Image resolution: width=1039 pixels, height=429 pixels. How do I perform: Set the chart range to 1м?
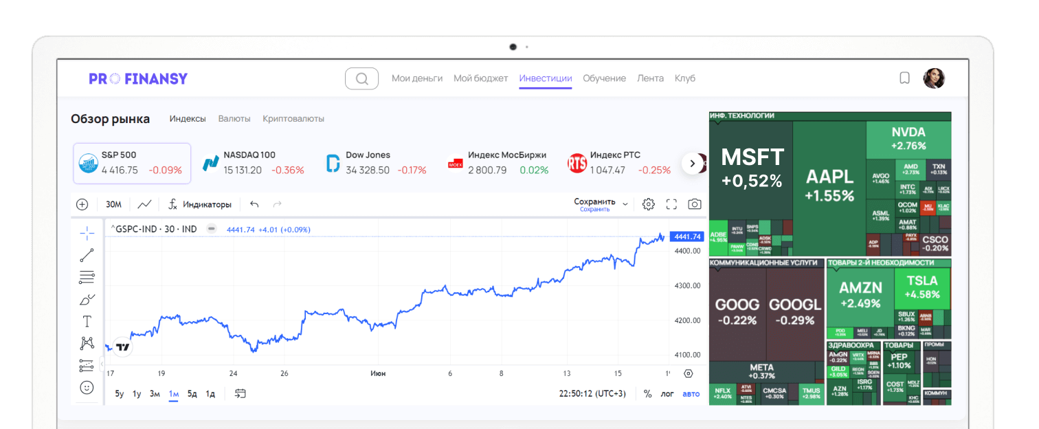[x=174, y=394]
